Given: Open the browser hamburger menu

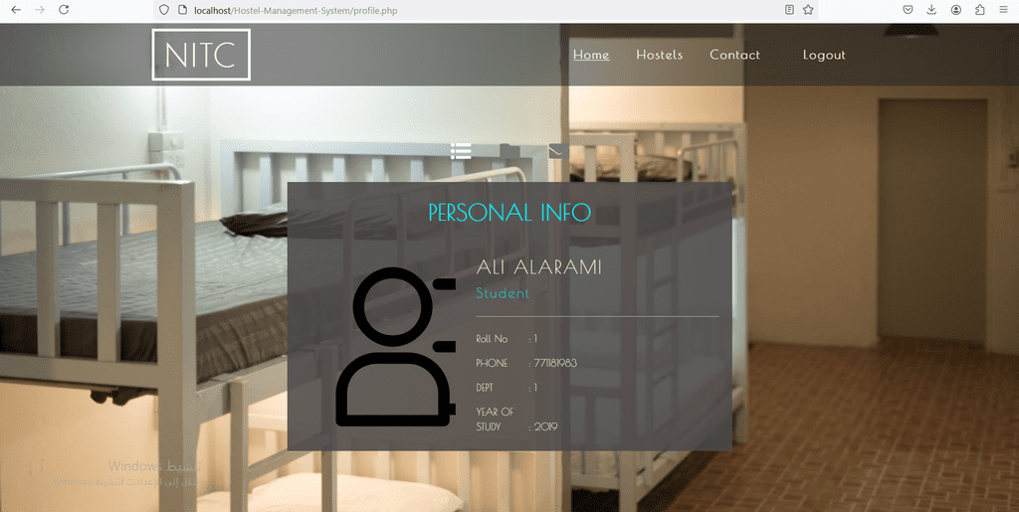Looking at the screenshot, I should (1004, 10).
